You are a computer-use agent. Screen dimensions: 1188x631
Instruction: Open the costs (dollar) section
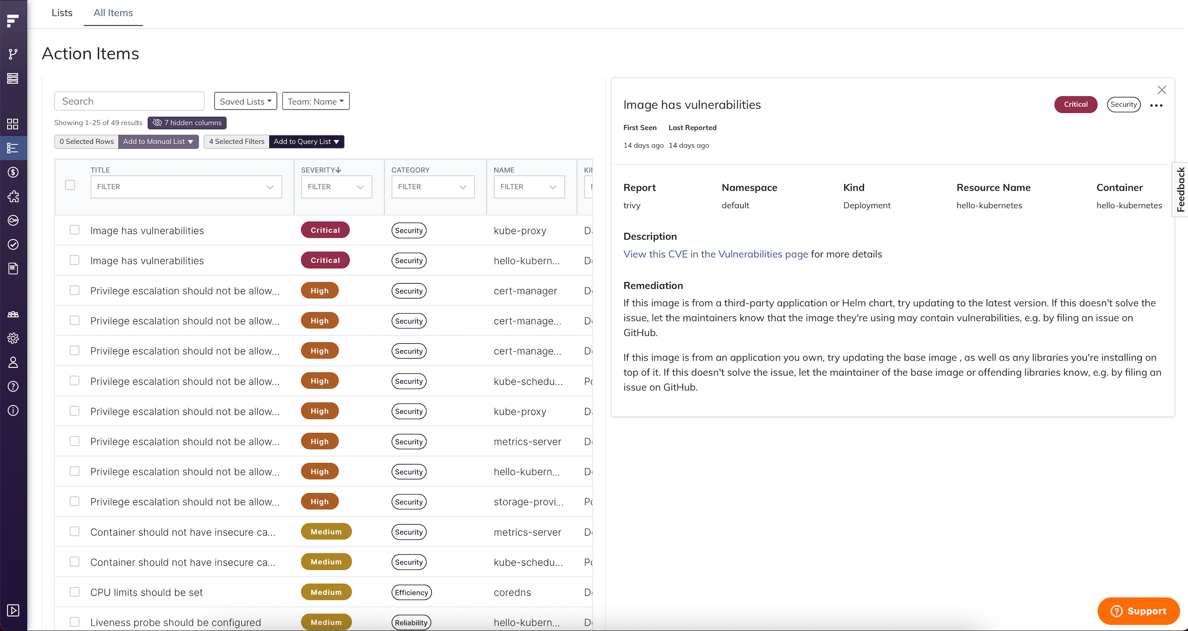tap(13, 172)
